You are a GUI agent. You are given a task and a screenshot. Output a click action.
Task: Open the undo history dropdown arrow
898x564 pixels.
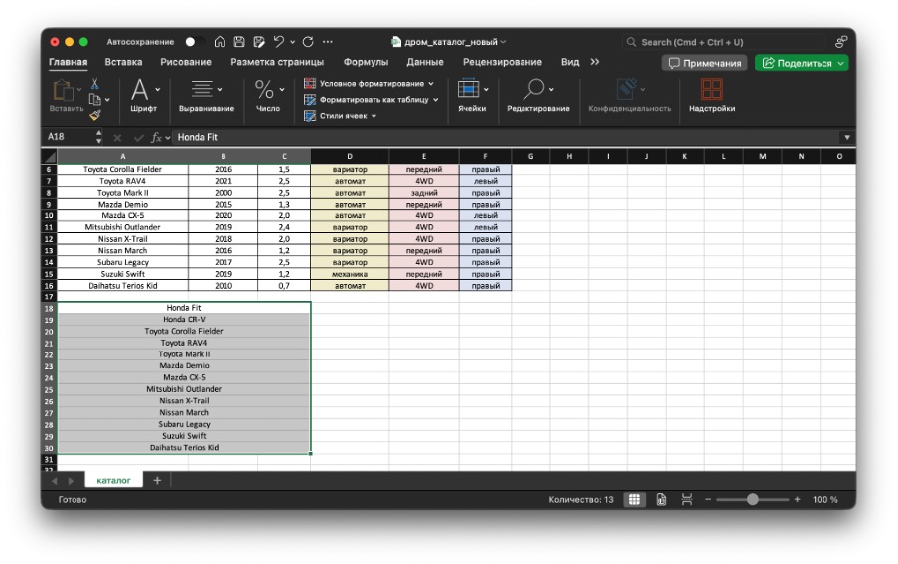coord(293,42)
